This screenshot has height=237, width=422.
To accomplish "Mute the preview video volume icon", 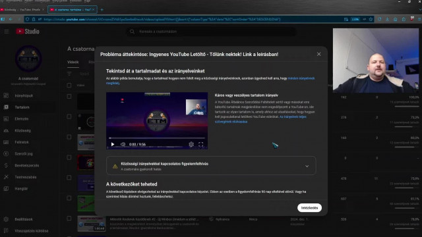I will click(123, 144).
